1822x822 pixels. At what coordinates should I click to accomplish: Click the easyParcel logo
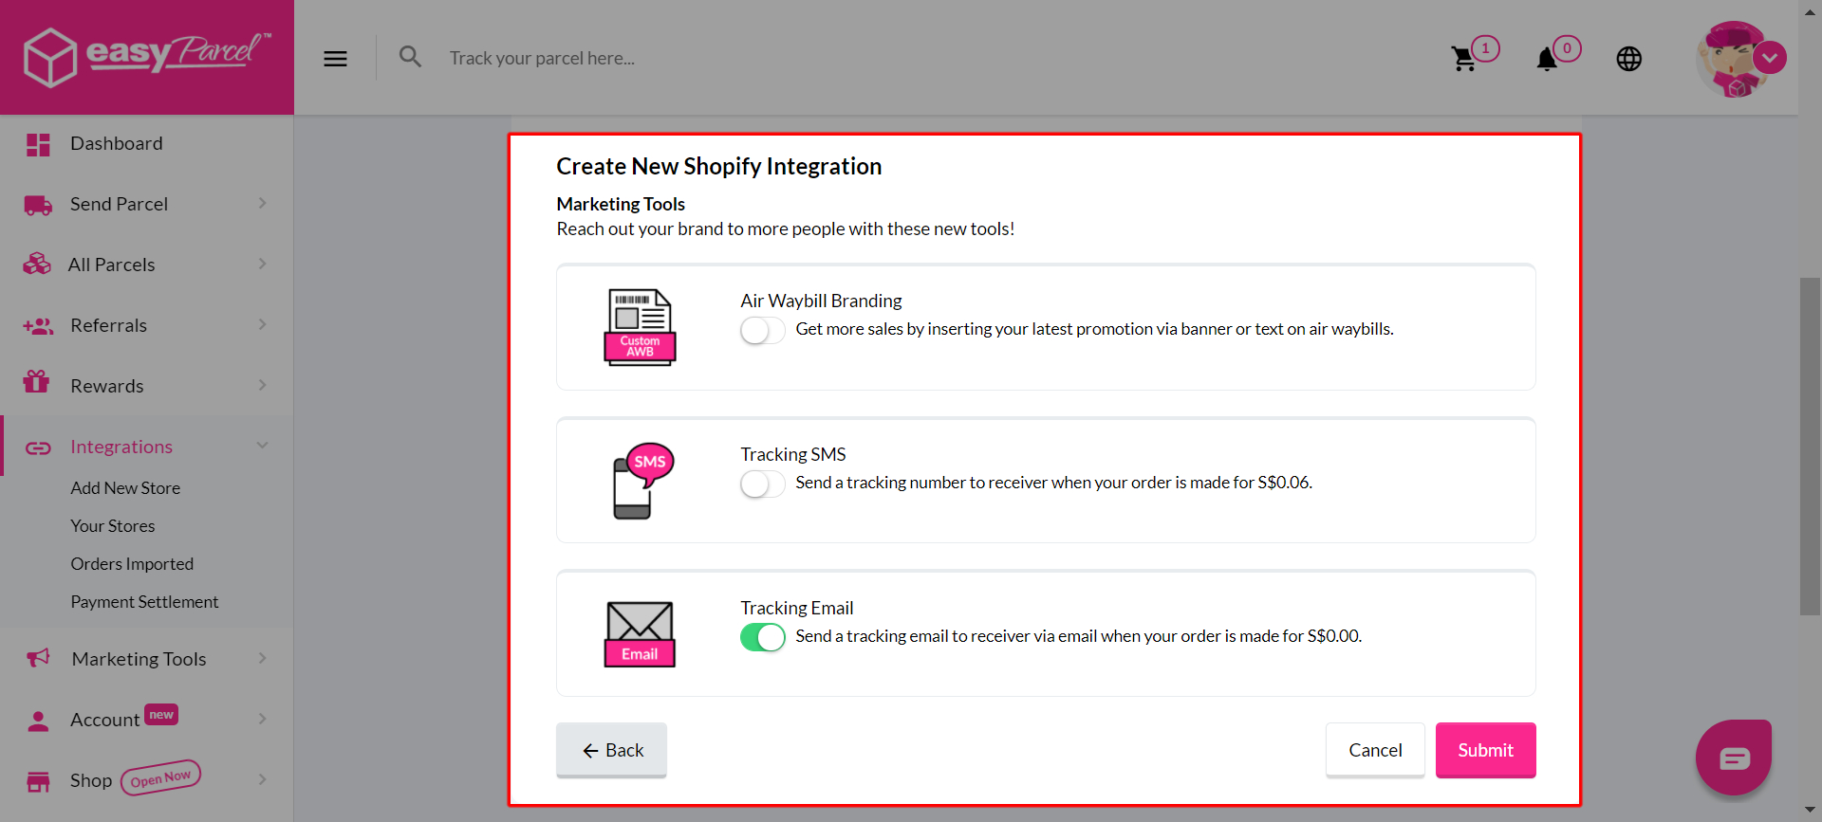[147, 57]
